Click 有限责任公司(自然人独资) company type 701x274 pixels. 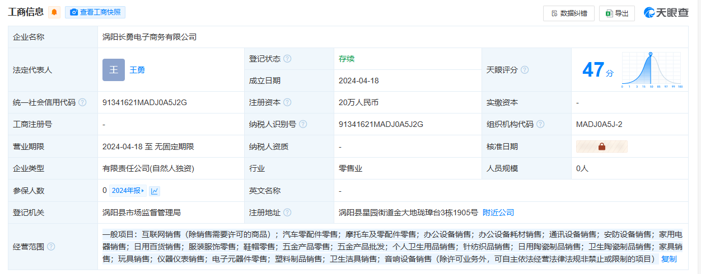coord(148,168)
